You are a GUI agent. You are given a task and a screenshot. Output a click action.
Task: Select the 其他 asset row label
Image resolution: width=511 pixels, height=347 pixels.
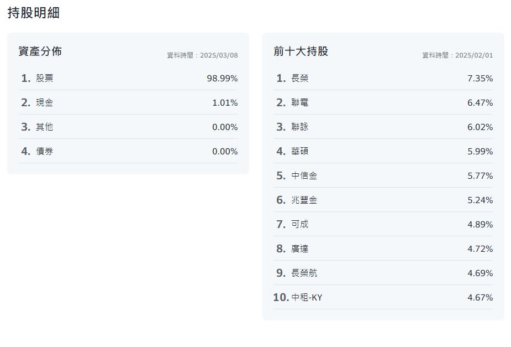pyautogui.click(x=45, y=127)
